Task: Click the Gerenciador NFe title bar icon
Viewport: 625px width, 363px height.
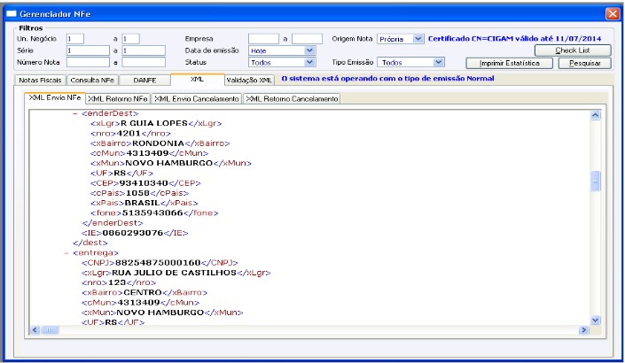Action: 12,14
